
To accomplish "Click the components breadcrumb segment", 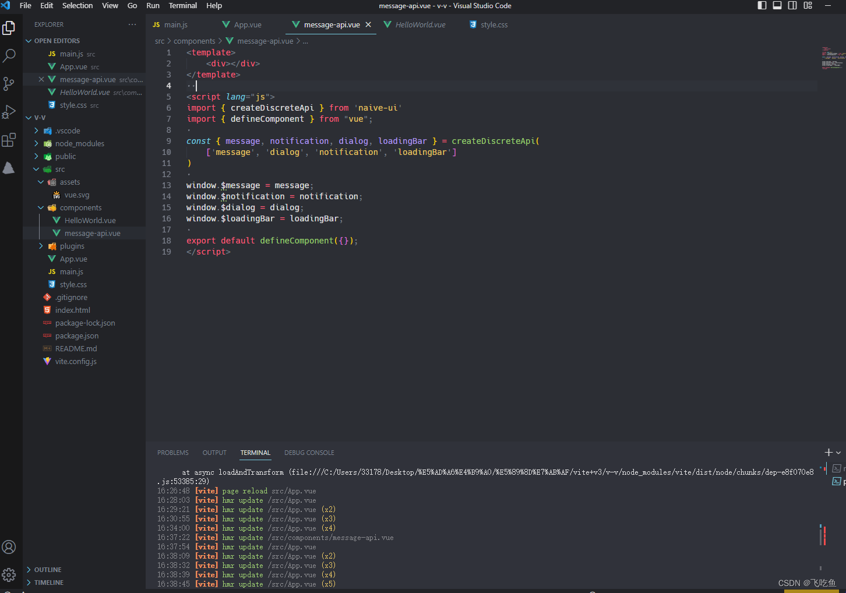I will [x=195, y=41].
